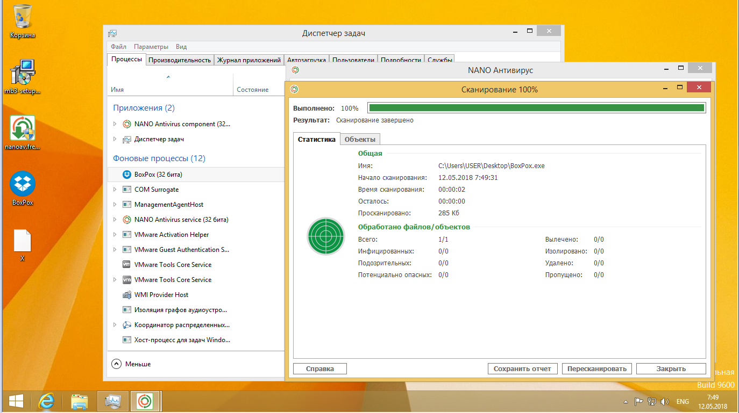Open Internet Explorer from the taskbar
The image size is (739, 413).
coord(47,401)
